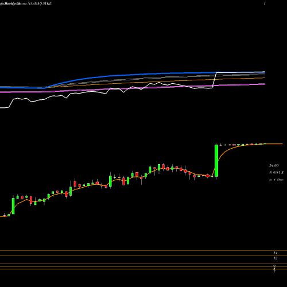Screen dimensions: 287x287
Task: Click the 54.00 price label
Action: click(x=274, y=165)
